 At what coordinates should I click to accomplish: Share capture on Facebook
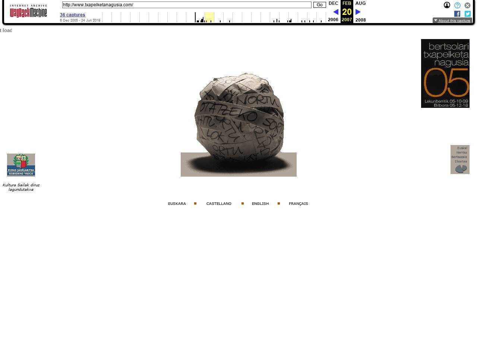[457, 14]
